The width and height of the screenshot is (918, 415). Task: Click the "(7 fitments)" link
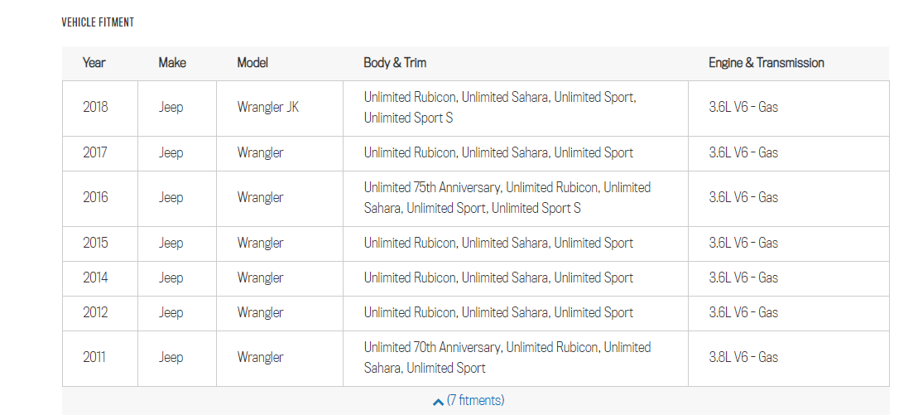475,401
